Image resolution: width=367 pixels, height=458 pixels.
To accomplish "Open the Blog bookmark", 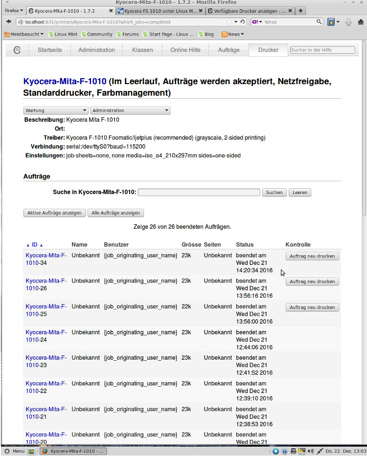I will [206, 35].
